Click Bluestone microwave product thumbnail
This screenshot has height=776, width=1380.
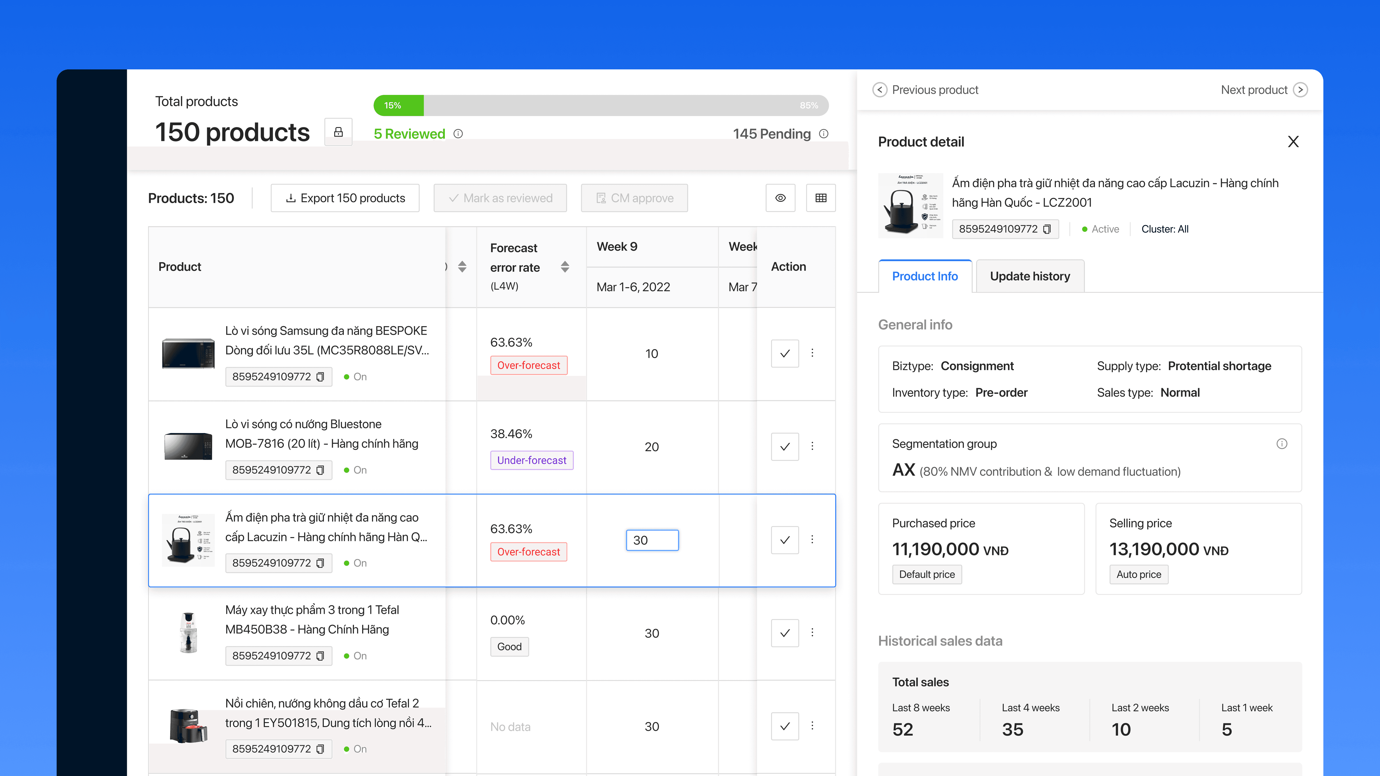188,447
